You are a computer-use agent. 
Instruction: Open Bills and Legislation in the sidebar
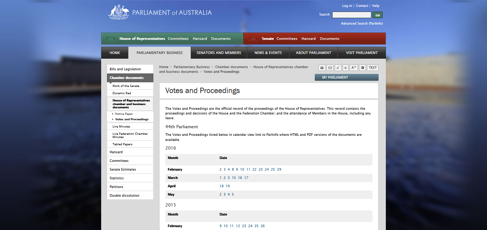[130, 69]
